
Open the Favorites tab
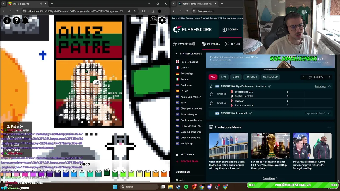click(x=184, y=44)
